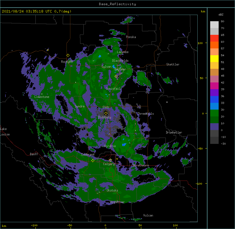
Task: Click the Sundre town label
Action: point(80,106)
